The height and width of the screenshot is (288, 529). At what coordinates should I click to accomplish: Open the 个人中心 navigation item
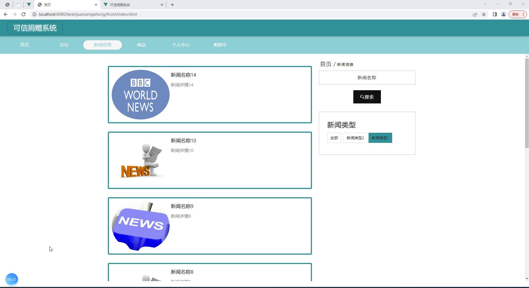(x=181, y=45)
